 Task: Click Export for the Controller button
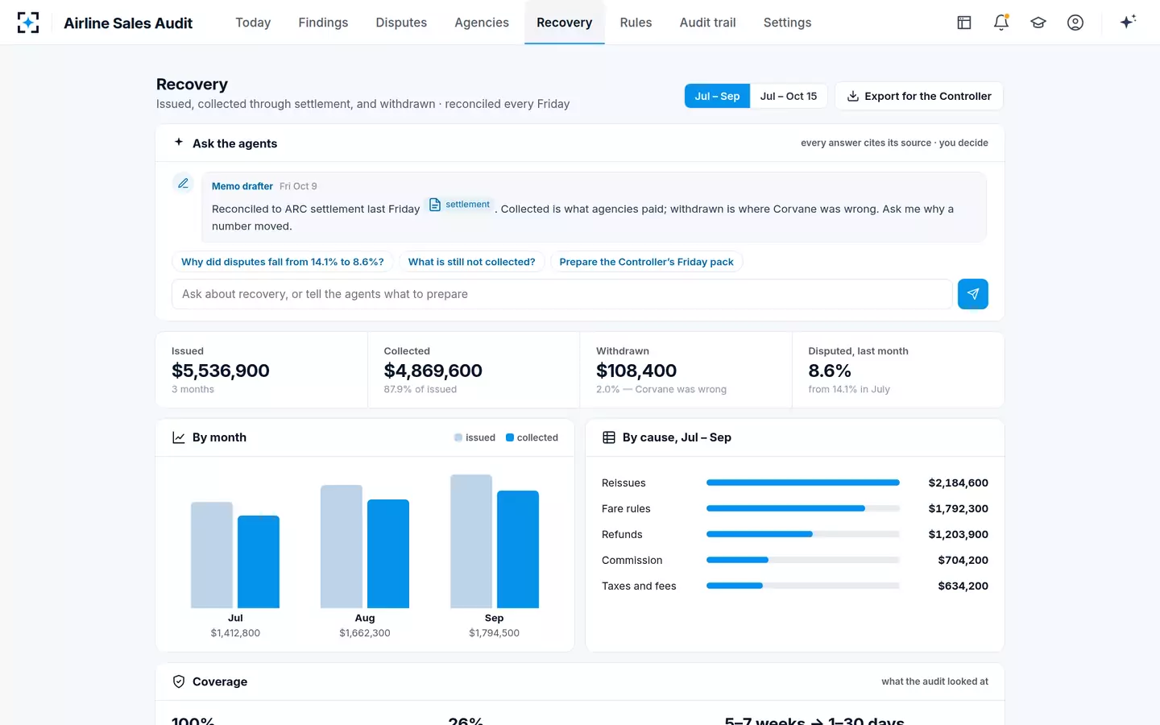click(919, 96)
